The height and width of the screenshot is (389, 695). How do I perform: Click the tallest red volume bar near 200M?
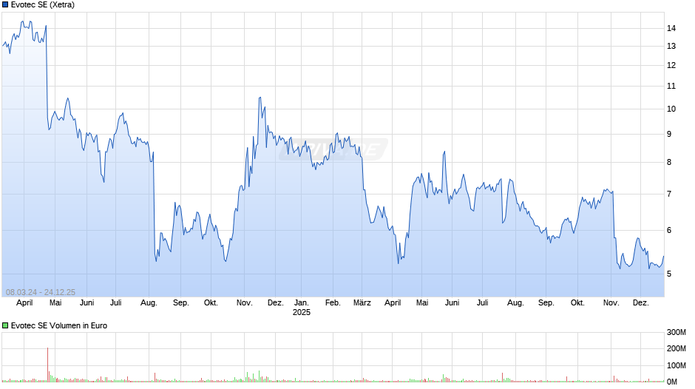pos(47,365)
